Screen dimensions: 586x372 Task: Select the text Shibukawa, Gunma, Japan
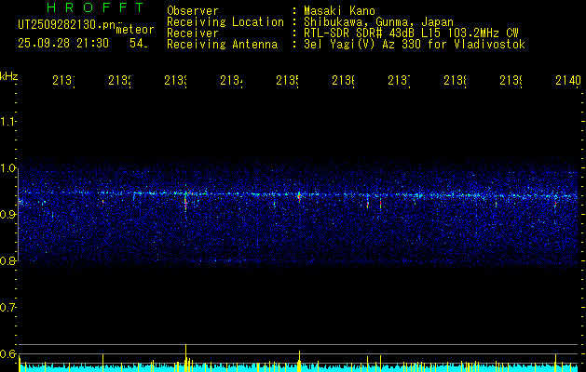(x=378, y=22)
